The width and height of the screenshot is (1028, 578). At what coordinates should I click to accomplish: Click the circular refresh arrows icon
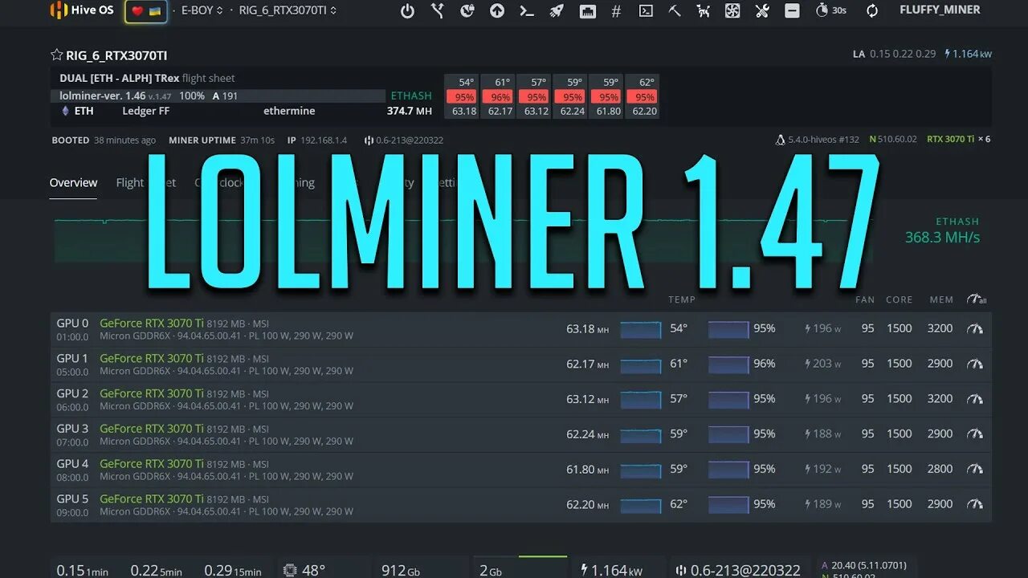pos(872,11)
